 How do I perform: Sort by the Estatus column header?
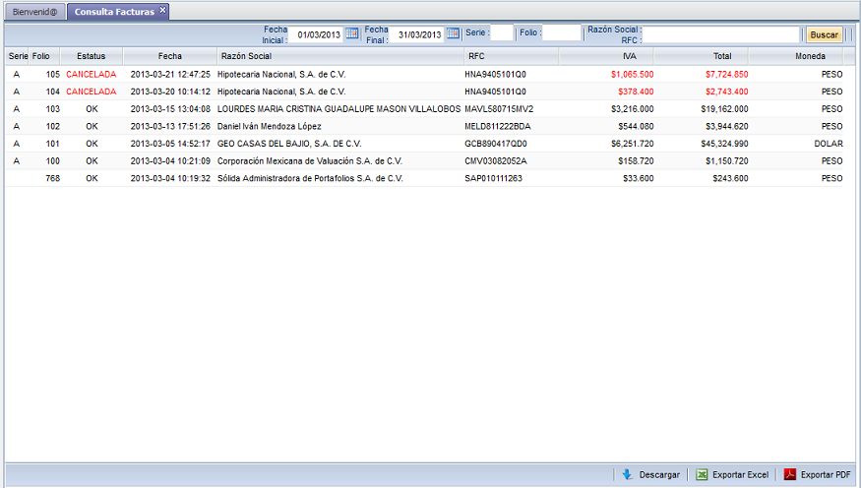(x=91, y=56)
